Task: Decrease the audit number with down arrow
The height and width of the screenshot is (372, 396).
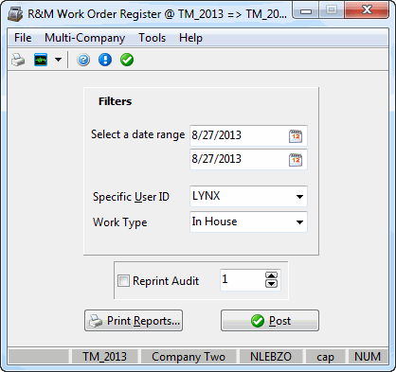Action: coord(271,284)
